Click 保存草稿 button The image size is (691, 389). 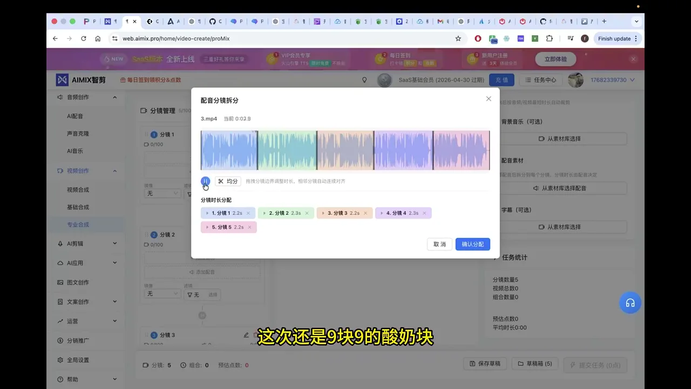click(x=485, y=364)
